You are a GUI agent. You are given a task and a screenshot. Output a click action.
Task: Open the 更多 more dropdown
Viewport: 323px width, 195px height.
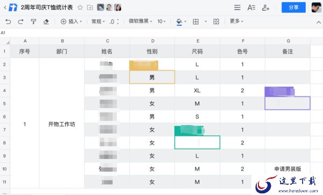(x=236, y=21)
